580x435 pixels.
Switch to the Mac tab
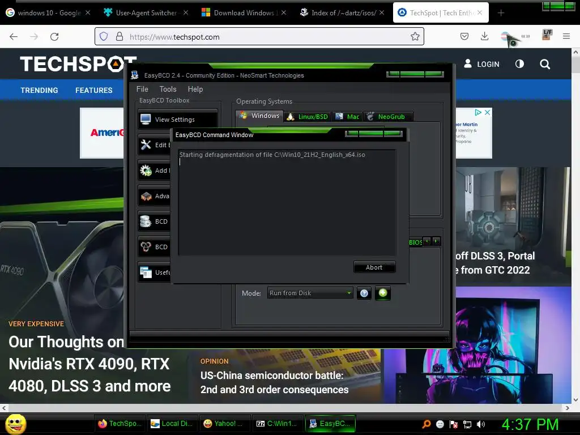347,117
